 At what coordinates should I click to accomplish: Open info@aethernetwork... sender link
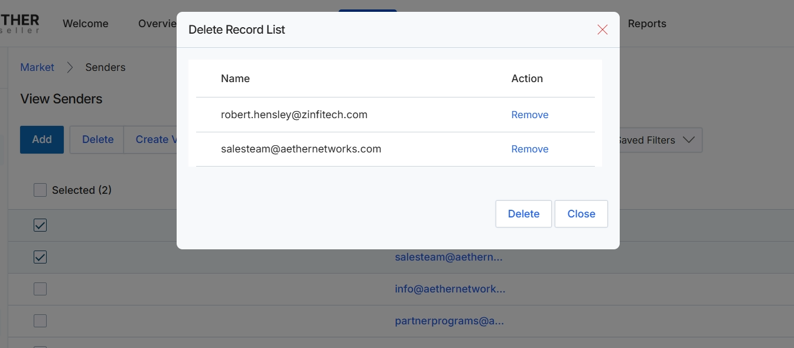tap(450, 289)
